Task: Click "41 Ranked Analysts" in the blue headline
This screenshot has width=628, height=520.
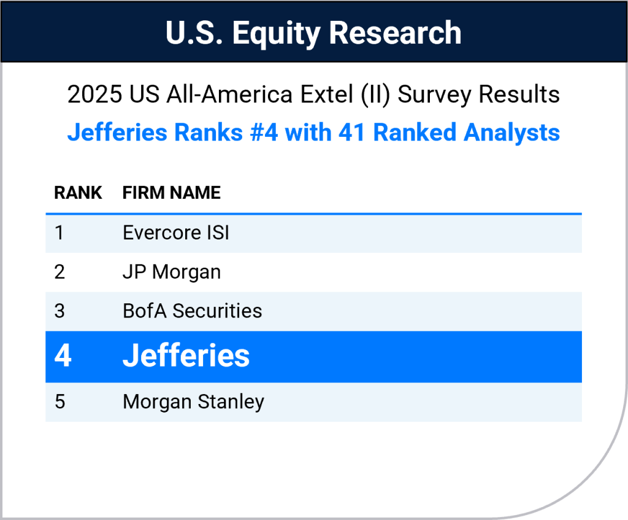Action: [449, 133]
